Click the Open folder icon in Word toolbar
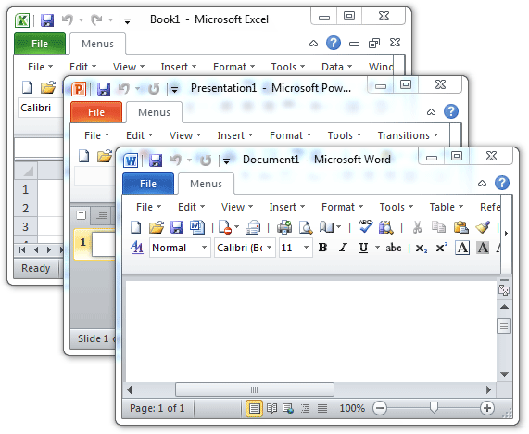529x434 pixels. [x=157, y=227]
